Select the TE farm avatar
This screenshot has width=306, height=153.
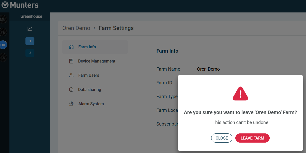point(3,32)
